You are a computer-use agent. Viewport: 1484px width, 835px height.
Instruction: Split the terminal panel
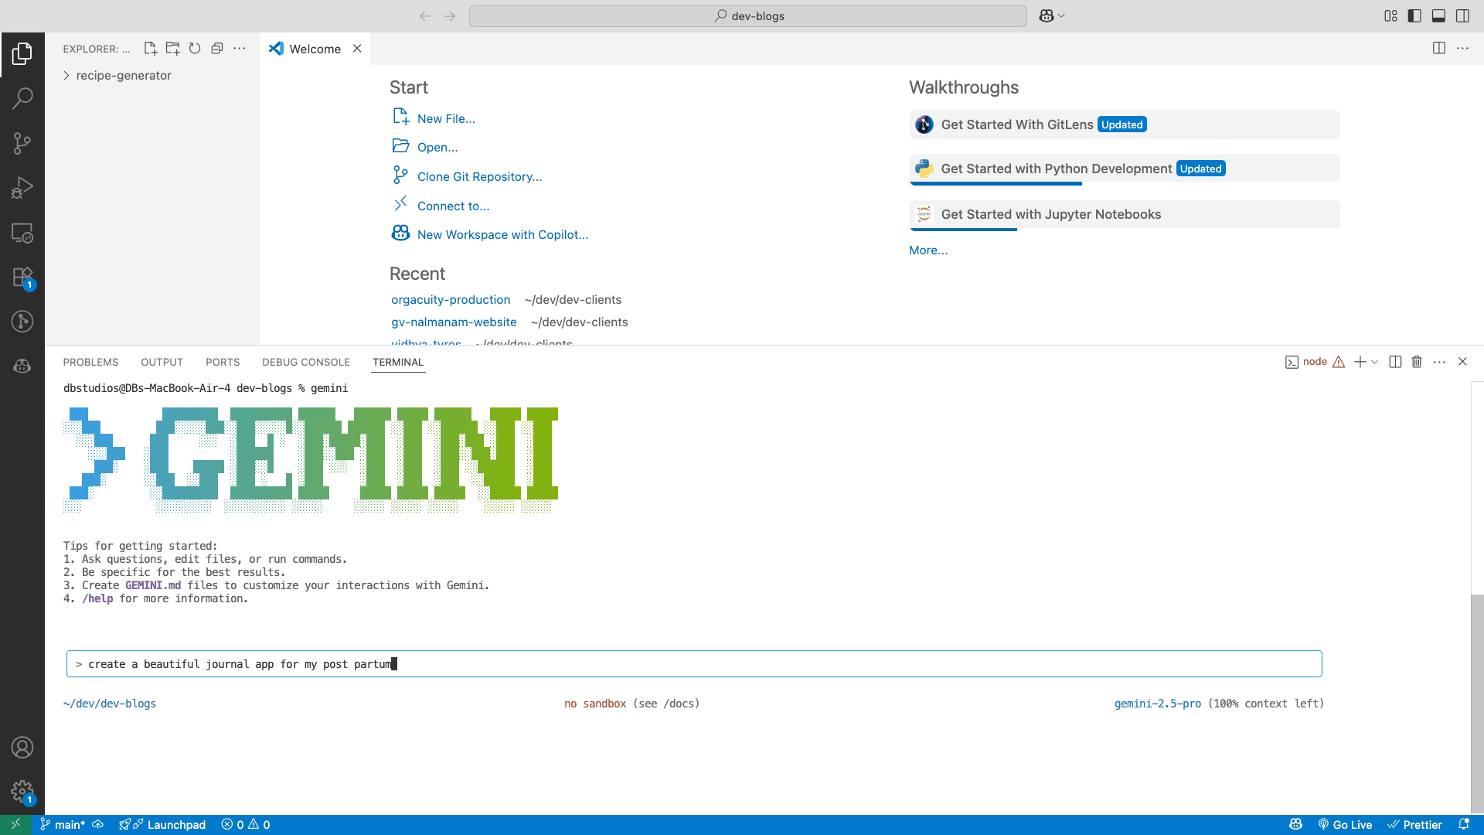pos(1395,362)
